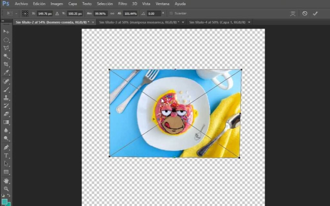330x206 pixels.
Task: Click the top-left transform handle
Action: [x=110, y=70]
